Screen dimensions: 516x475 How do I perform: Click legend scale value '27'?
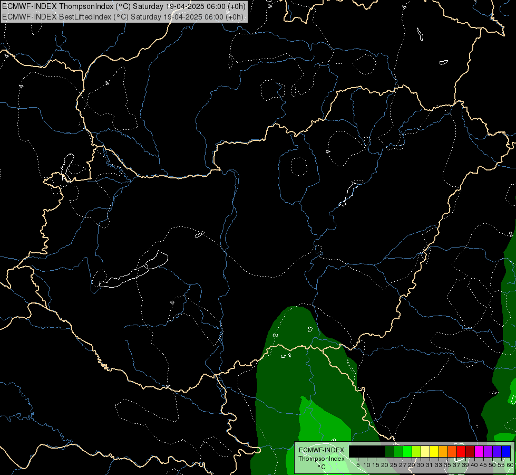coord(403,465)
